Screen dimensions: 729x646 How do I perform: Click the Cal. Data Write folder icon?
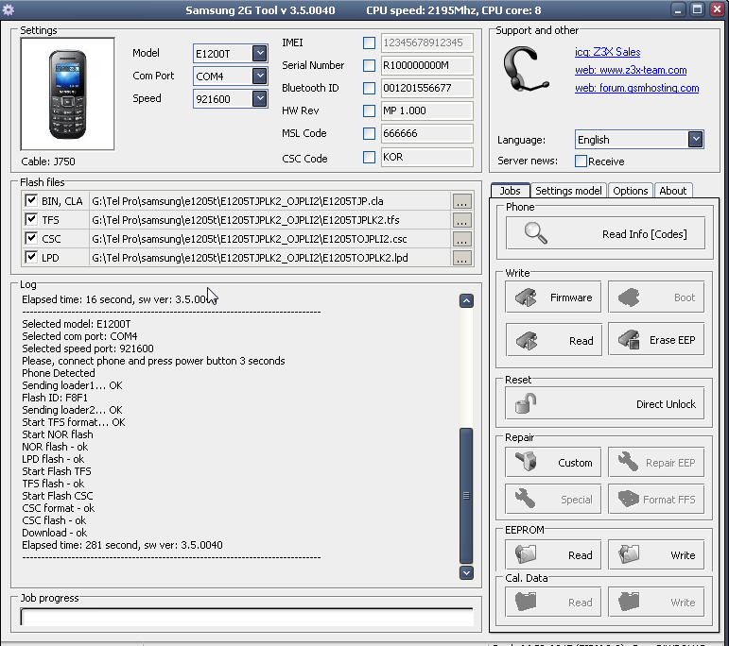coord(629,602)
